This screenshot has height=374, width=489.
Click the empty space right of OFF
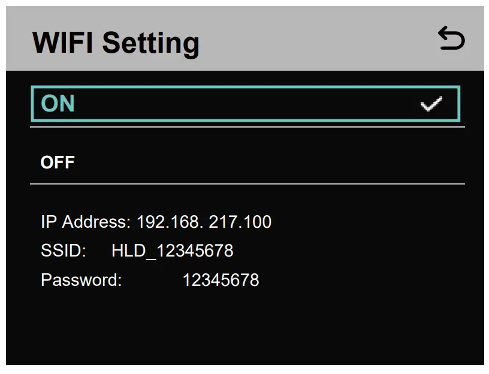[270, 162]
